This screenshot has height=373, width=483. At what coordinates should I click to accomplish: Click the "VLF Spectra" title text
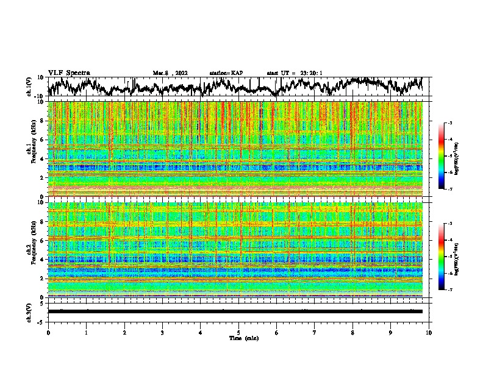69,73
